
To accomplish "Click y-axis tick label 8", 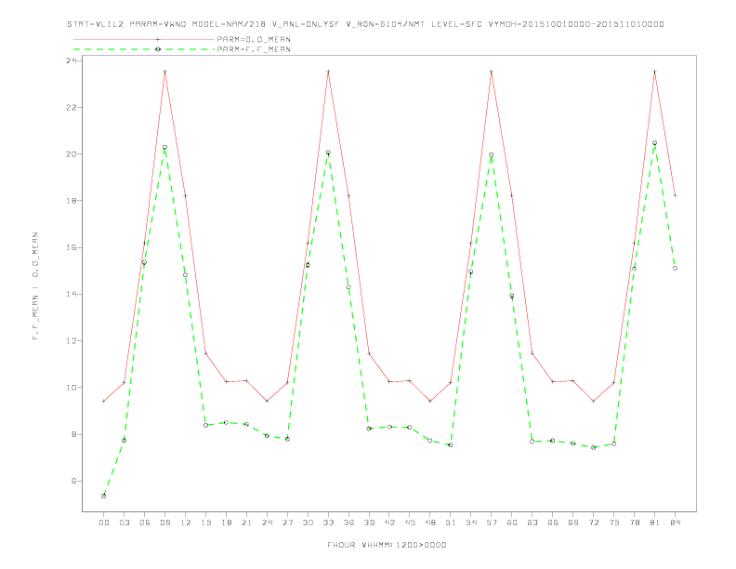I will (73, 434).
